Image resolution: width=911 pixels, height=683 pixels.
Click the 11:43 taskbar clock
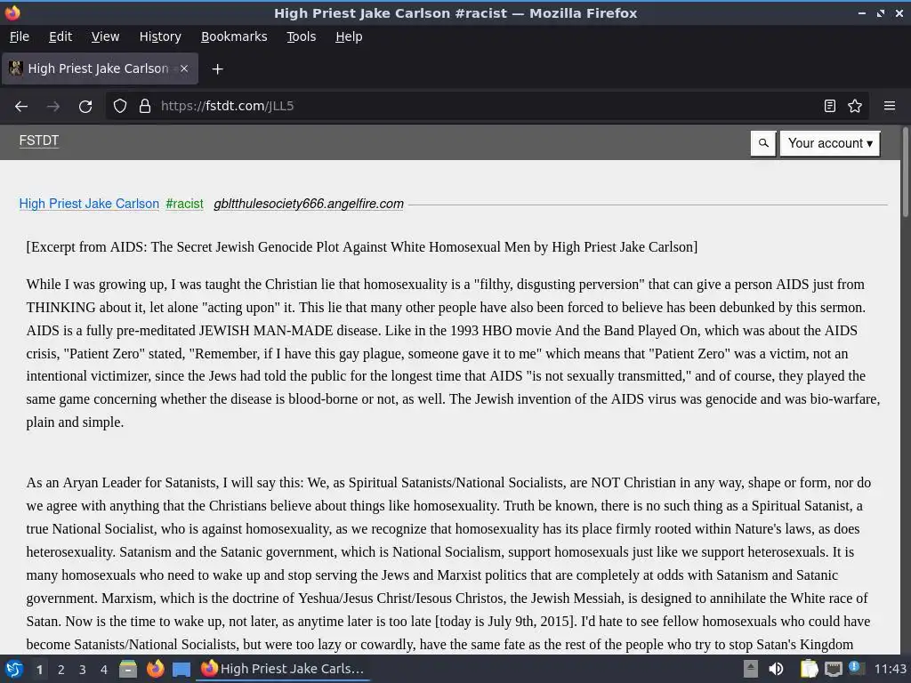[x=890, y=669]
